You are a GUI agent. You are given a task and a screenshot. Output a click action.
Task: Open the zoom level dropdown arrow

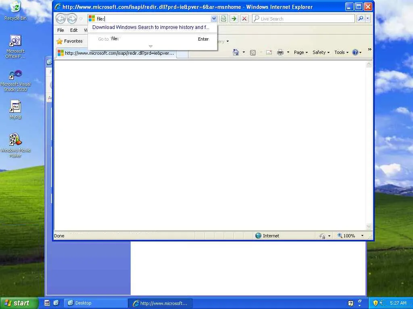pyautogui.click(x=362, y=236)
